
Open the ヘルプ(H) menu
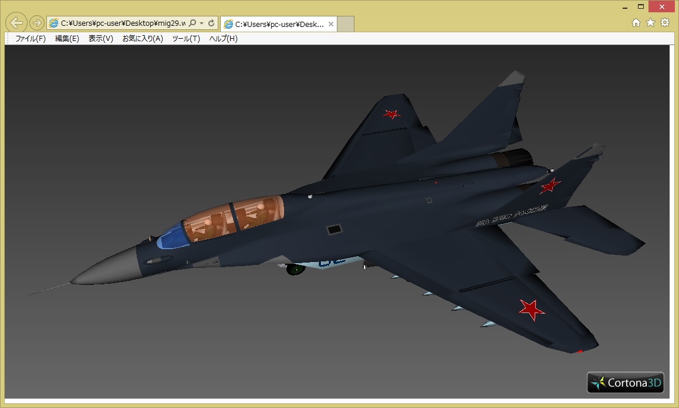click(224, 39)
